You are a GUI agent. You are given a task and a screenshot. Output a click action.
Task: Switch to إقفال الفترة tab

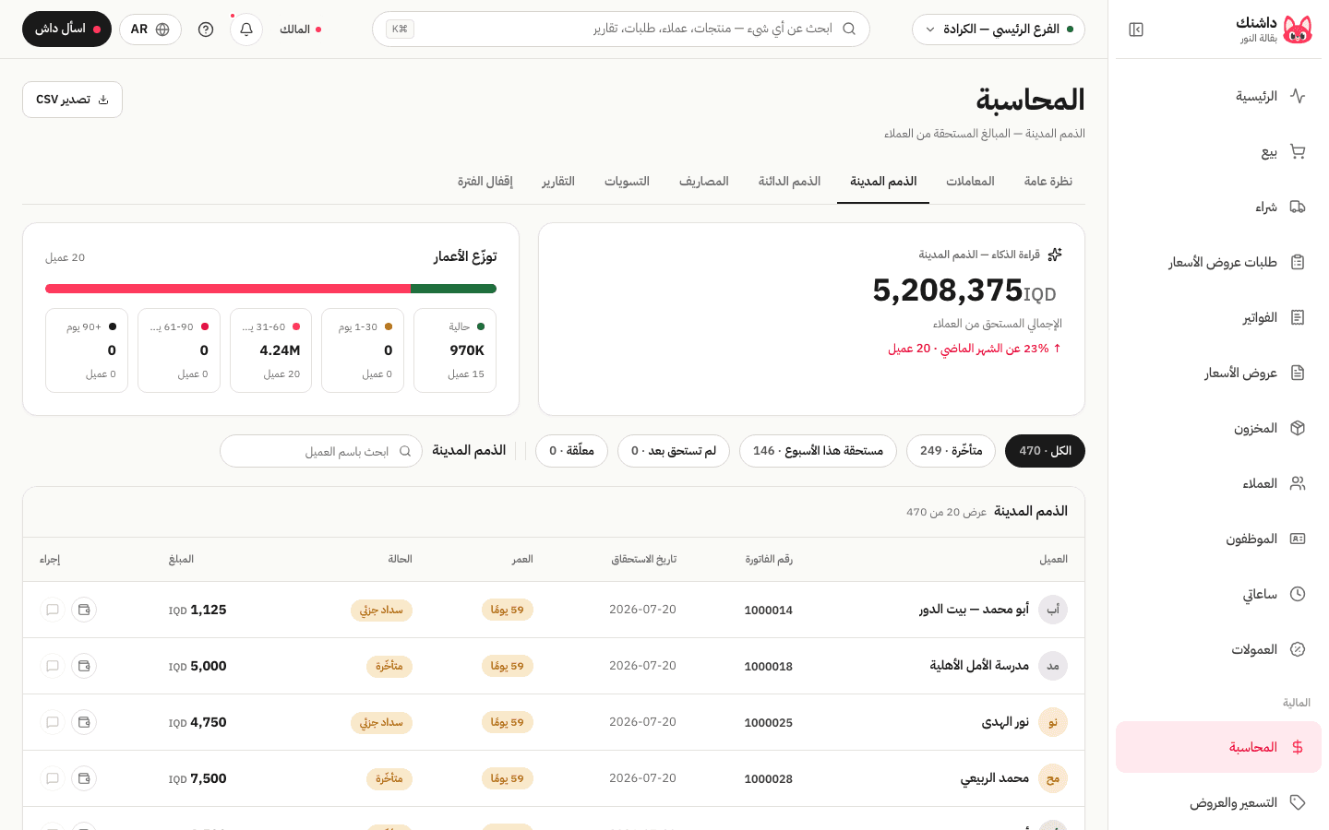click(485, 182)
